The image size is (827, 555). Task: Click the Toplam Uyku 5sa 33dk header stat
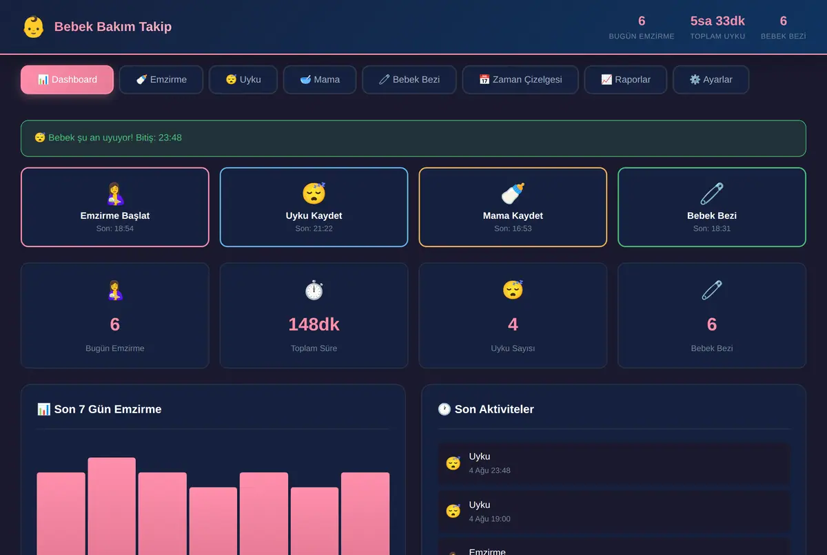pyautogui.click(x=717, y=27)
